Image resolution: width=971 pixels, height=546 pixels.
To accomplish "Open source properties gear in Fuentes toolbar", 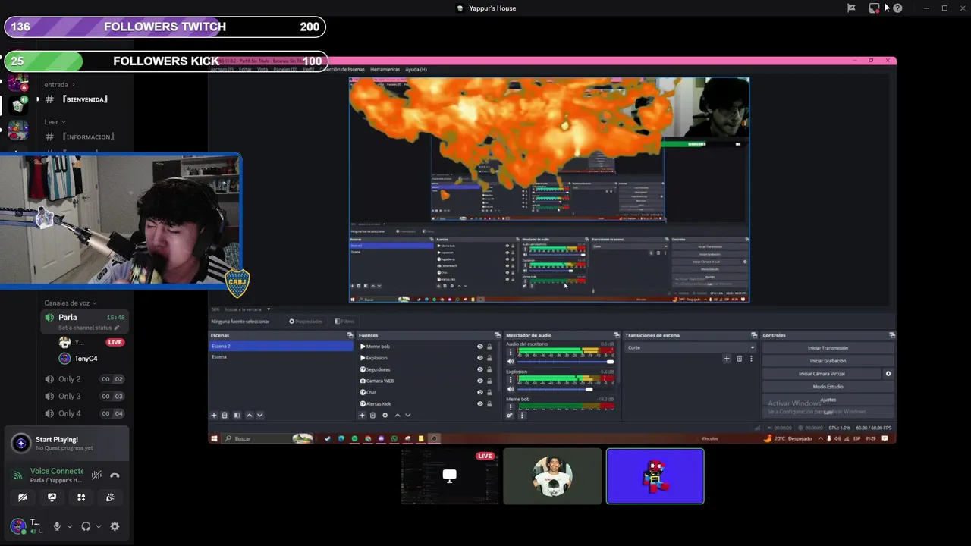I will click(x=385, y=415).
